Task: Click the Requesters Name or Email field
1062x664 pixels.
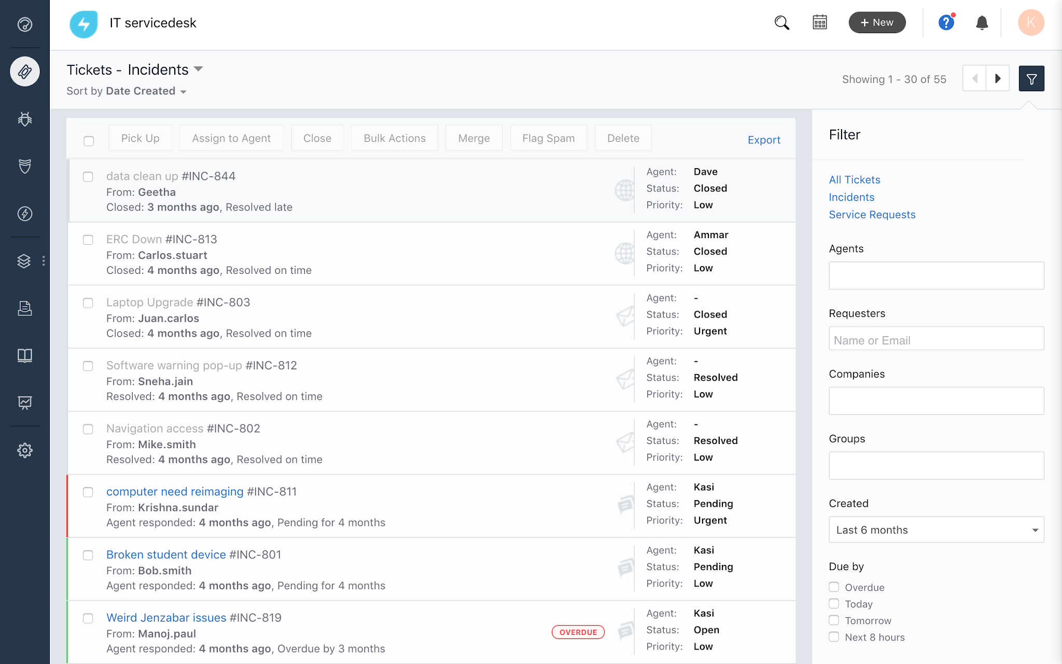Action: pyautogui.click(x=936, y=338)
